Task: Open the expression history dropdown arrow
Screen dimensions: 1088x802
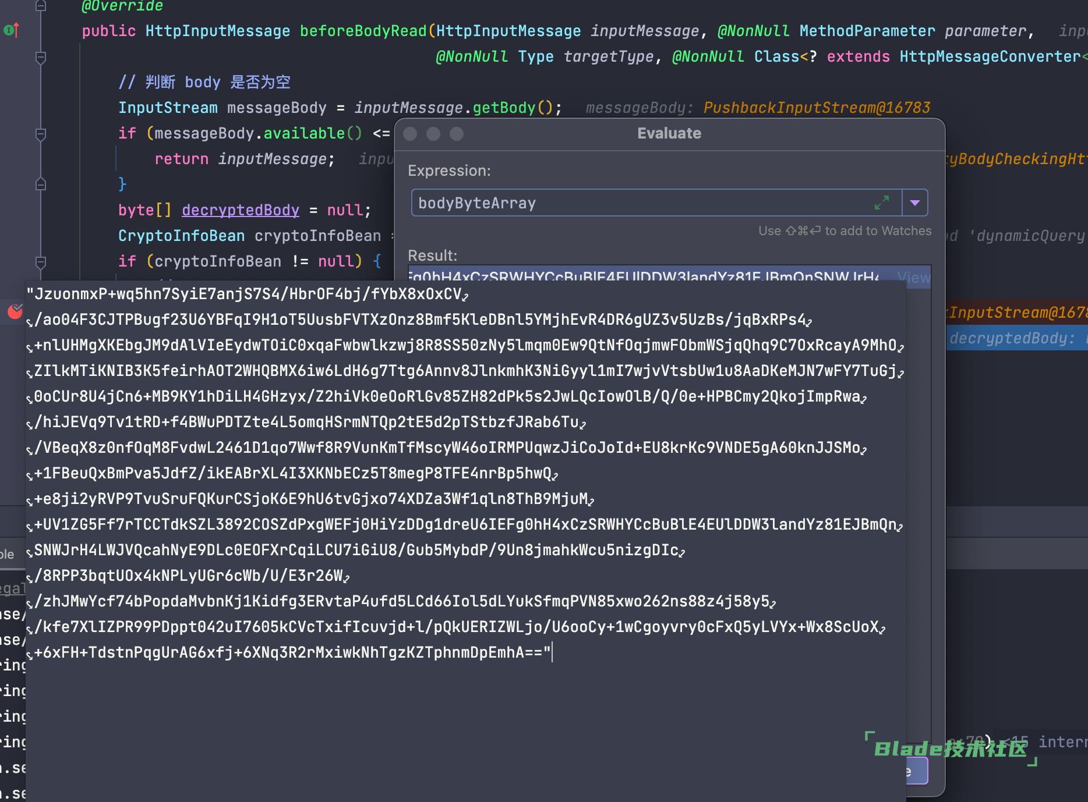Action: (x=915, y=203)
